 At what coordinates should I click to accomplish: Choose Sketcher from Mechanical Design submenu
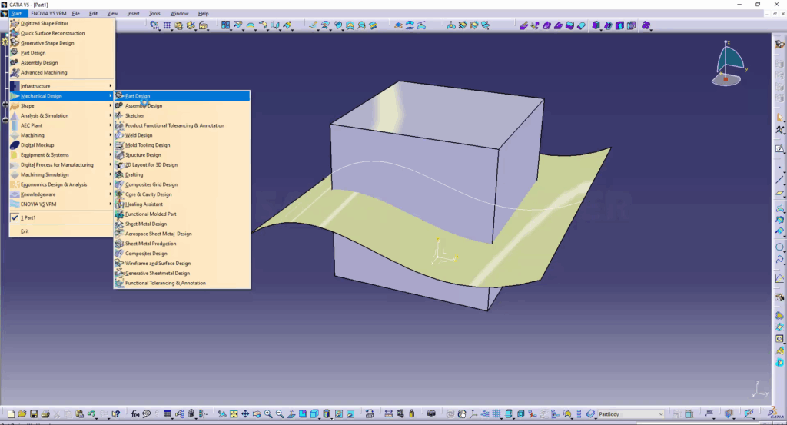(134, 115)
